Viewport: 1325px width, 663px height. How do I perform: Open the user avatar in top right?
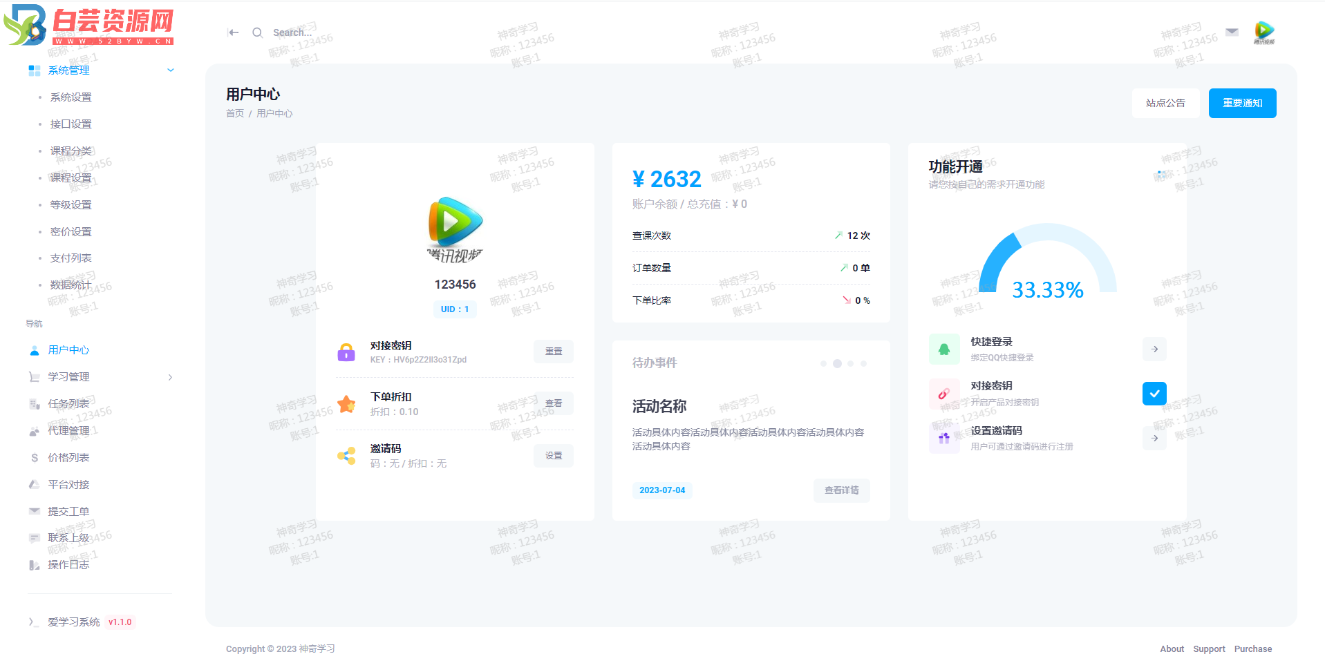click(1264, 32)
